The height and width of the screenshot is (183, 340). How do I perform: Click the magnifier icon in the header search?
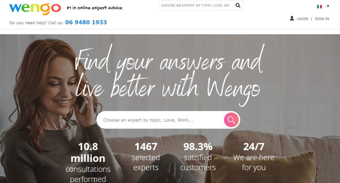tap(238, 5)
